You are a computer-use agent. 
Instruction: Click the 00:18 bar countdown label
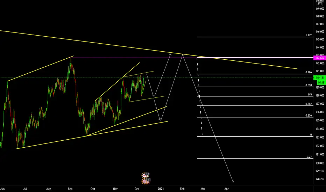tap(321, 83)
